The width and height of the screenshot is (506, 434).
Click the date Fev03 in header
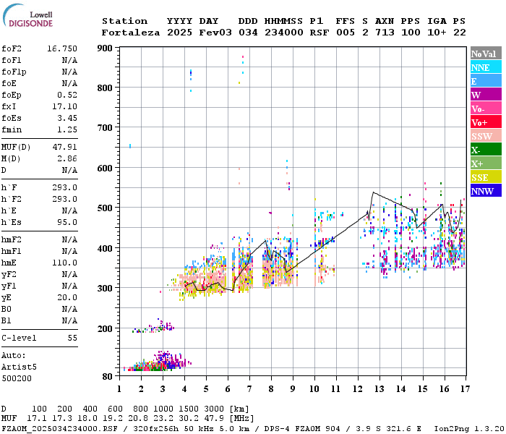click(215, 33)
